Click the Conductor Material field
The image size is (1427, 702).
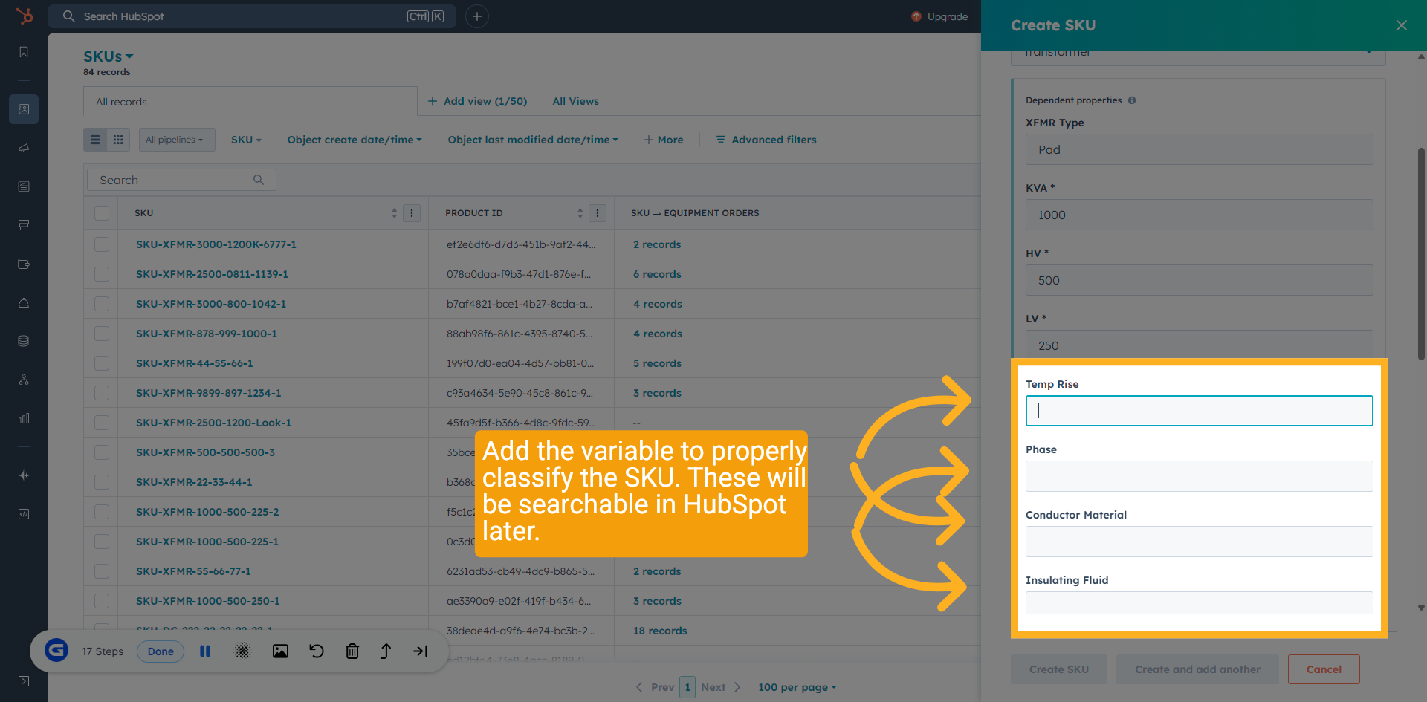click(x=1199, y=542)
